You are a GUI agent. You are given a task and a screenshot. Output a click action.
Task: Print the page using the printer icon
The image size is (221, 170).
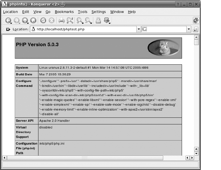point(62,20)
